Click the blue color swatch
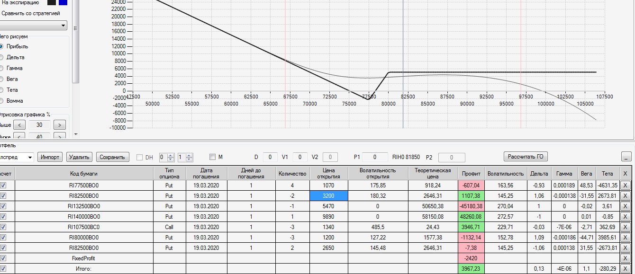Viewport: 635px width, 274px height. [x=63, y=2]
